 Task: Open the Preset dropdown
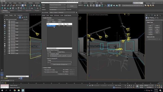coord(57,7)
